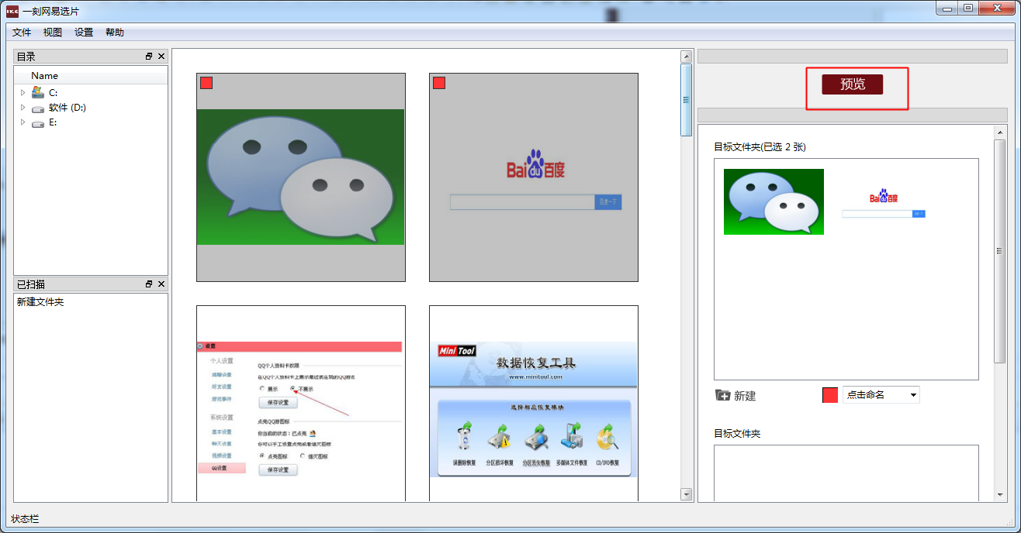
Task: Open the 点击命名 dropdown list
Action: 912,395
